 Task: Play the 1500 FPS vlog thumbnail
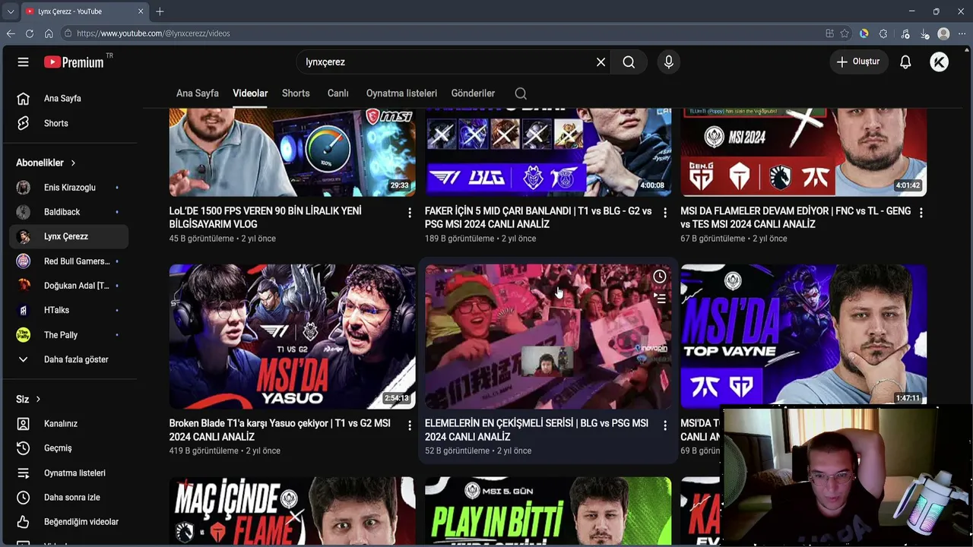tap(293, 152)
